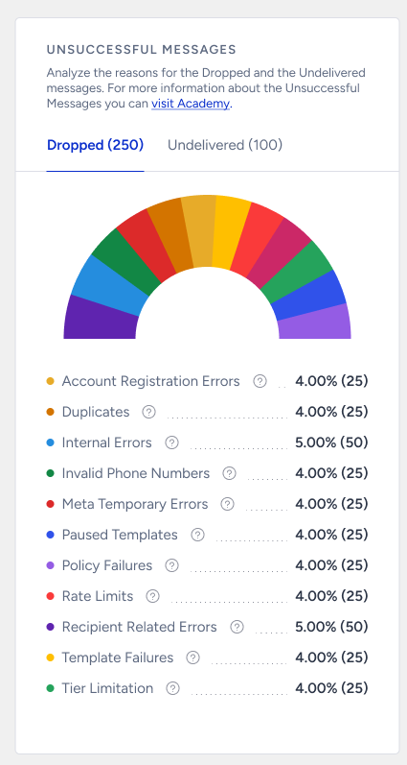Click the yellow Template Failures chart segment

pyautogui.click(x=230, y=233)
